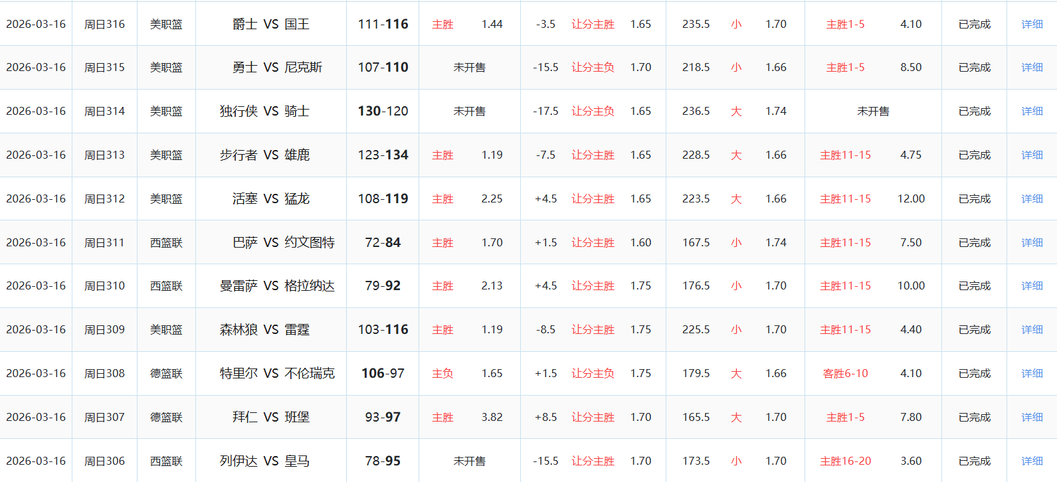Click the 主胜16-20 margin result
Image resolution: width=1057 pixels, height=482 pixels.
tap(845, 461)
